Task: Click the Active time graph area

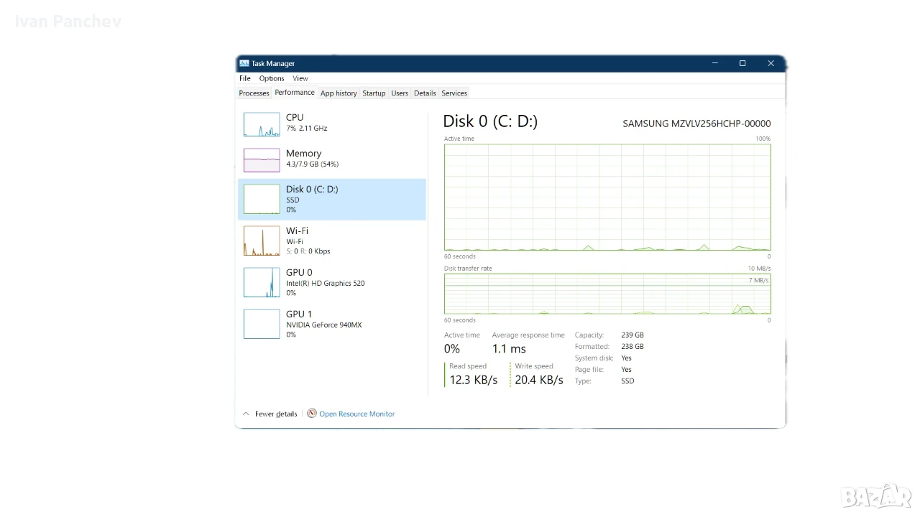Action: (x=607, y=197)
